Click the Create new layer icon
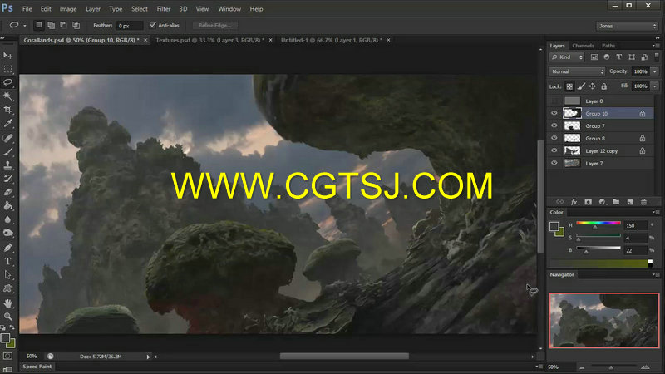Screen dimensions: 665x374 click(630, 202)
